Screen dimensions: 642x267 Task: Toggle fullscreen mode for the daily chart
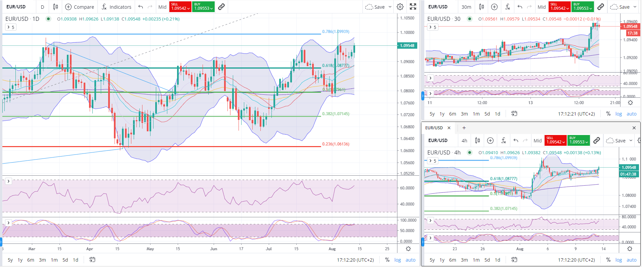[413, 7]
